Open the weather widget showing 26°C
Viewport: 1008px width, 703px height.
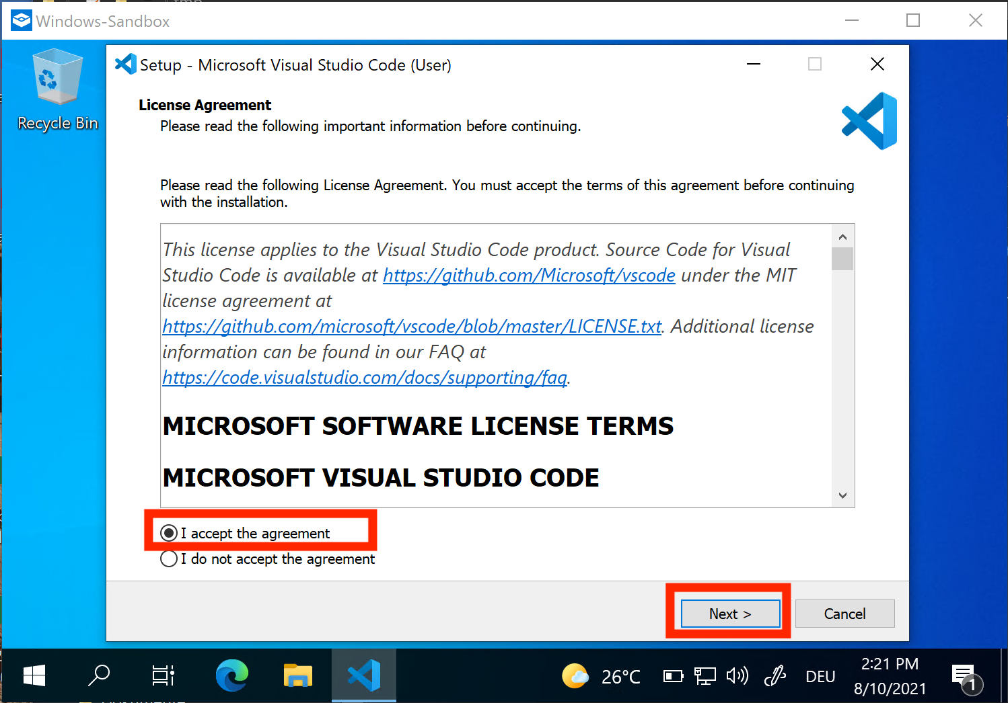tap(602, 676)
